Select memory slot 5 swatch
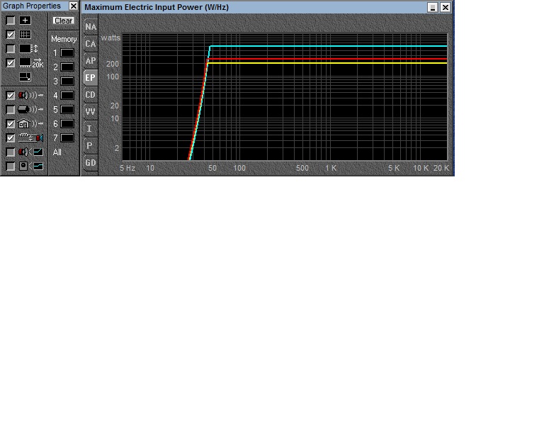The width and height of the screenshot is (544, 435). [x=67, y=110]
